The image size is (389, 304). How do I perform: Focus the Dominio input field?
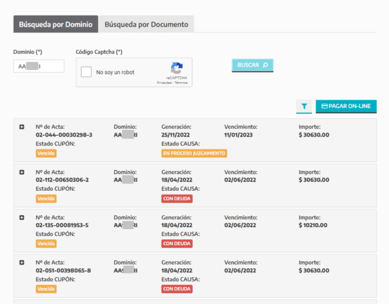38,66
